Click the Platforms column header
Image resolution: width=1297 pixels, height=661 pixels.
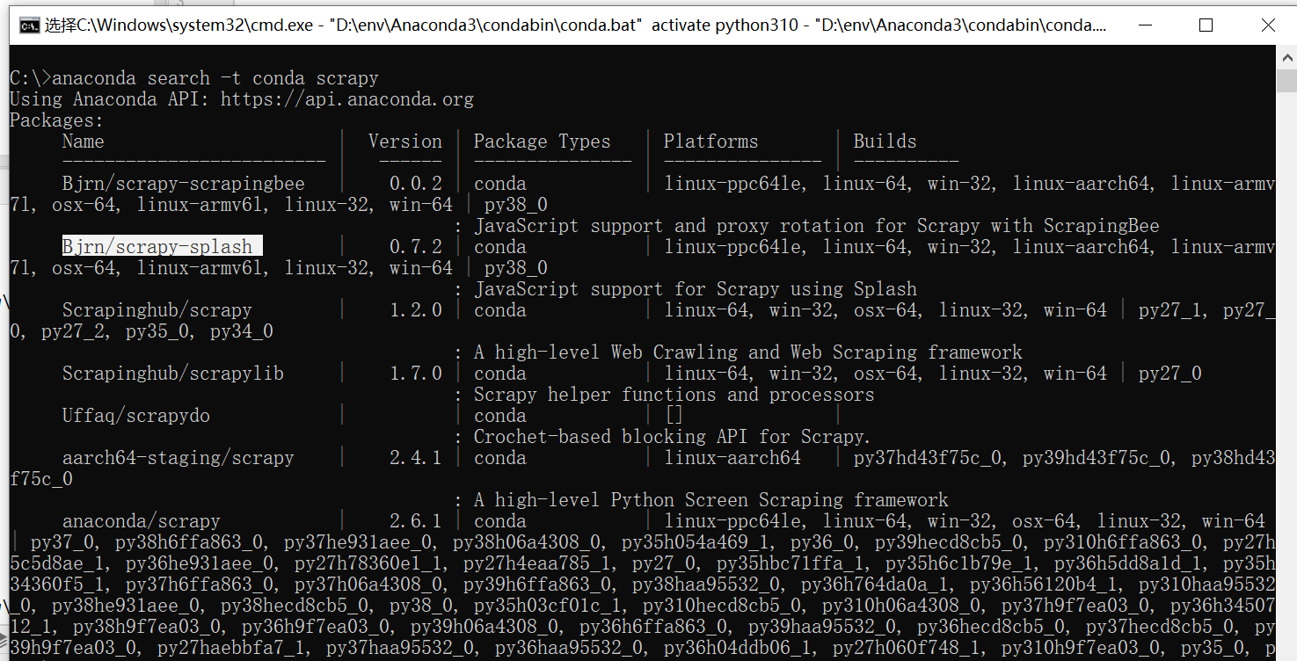pos(710,142)
